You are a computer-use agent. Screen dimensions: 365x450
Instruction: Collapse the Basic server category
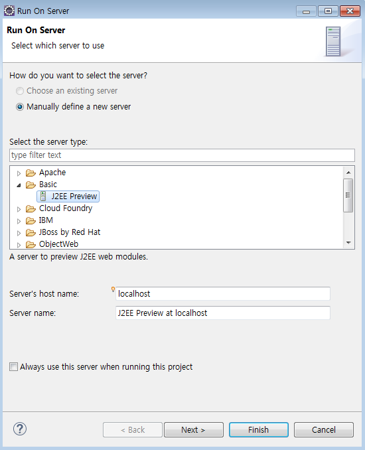[19, 185]
